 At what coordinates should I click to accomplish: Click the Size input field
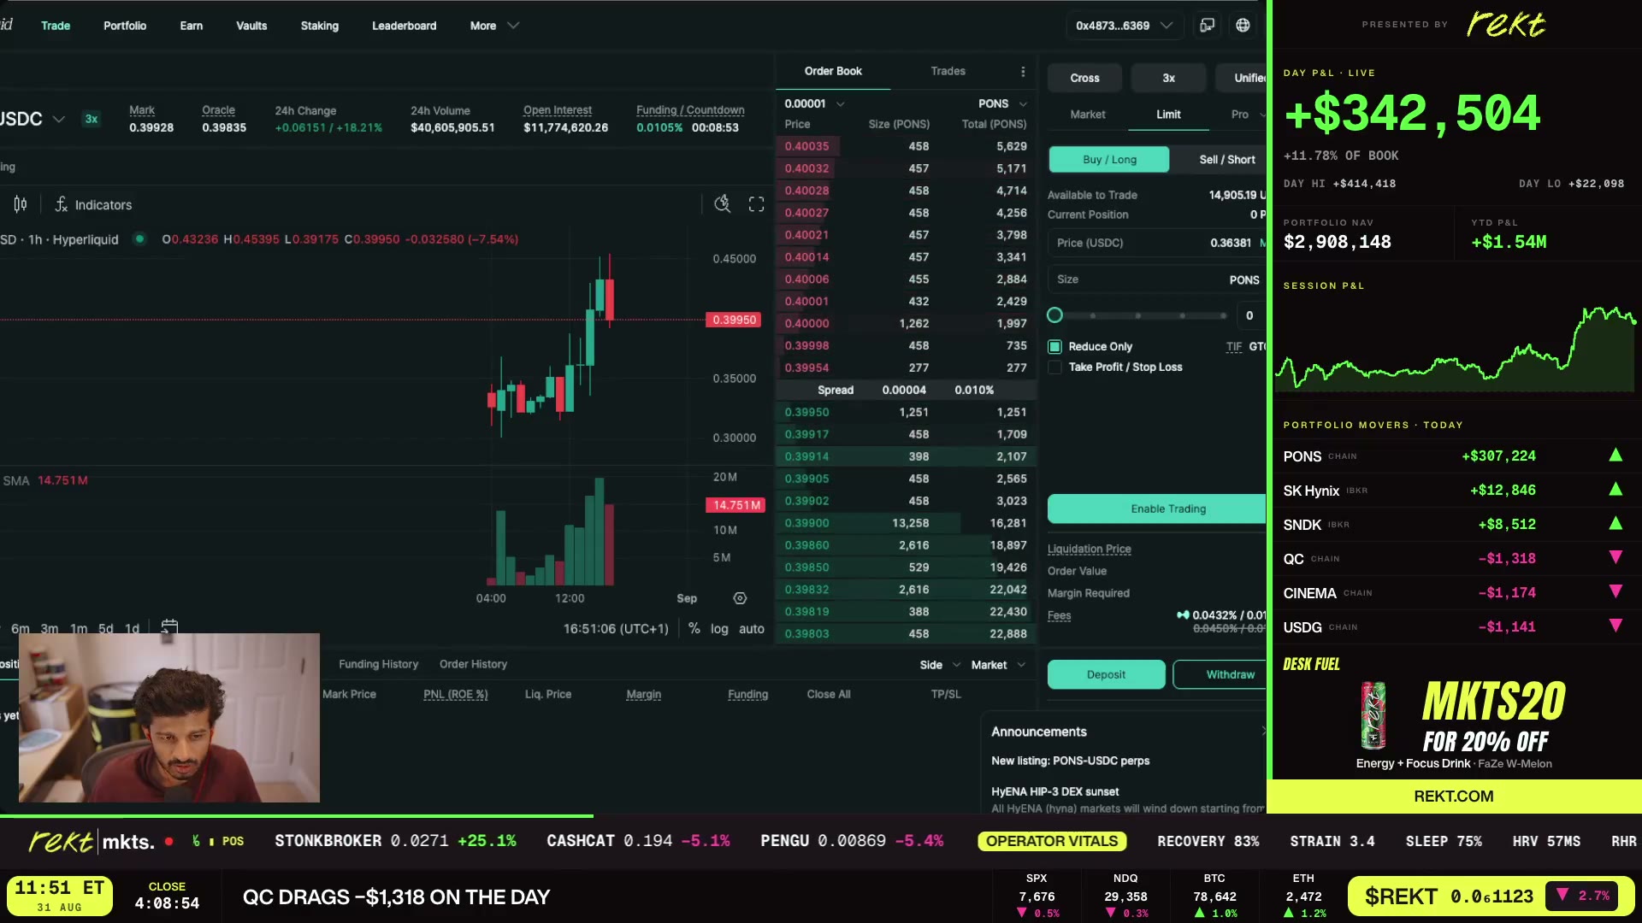coord(1157,279)
